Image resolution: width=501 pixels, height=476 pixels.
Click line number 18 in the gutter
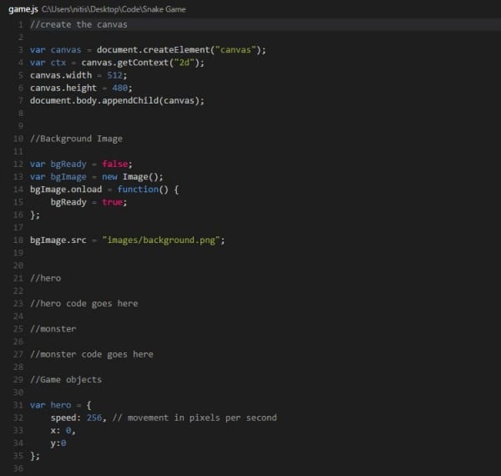point(18,241)
